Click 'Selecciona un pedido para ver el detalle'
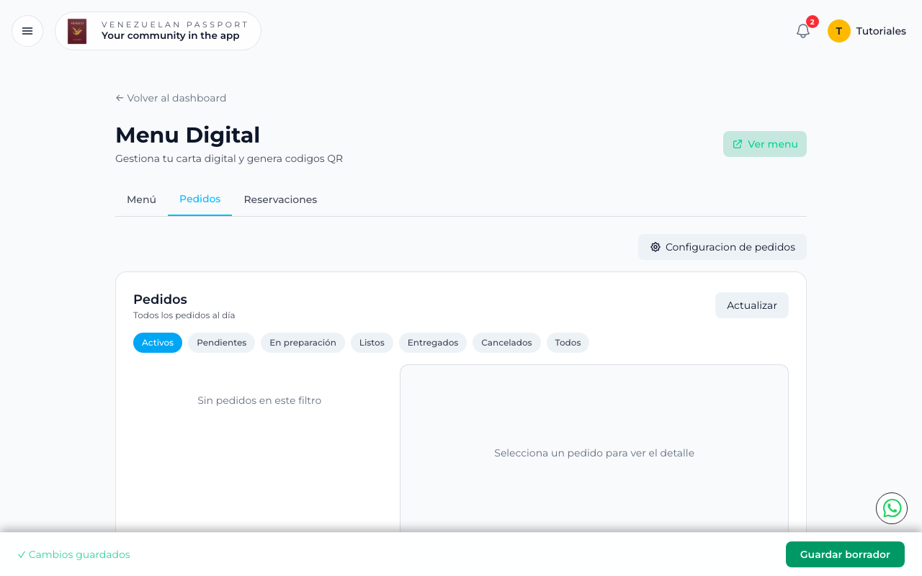Image resolution: width=922 pixels, height=576 pixels. point(594,453)
